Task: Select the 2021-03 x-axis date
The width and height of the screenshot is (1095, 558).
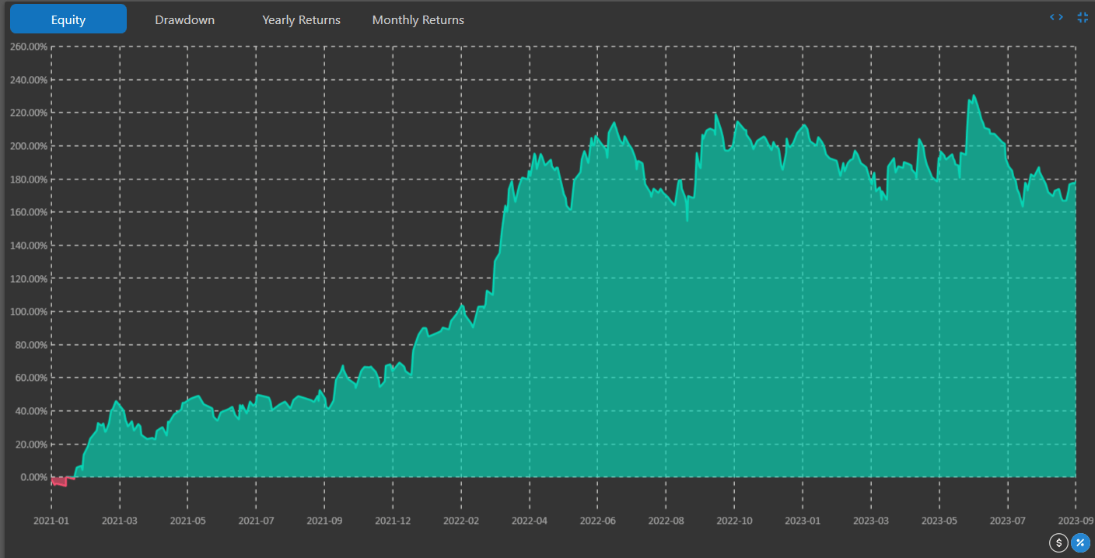Action: [120, 520]
